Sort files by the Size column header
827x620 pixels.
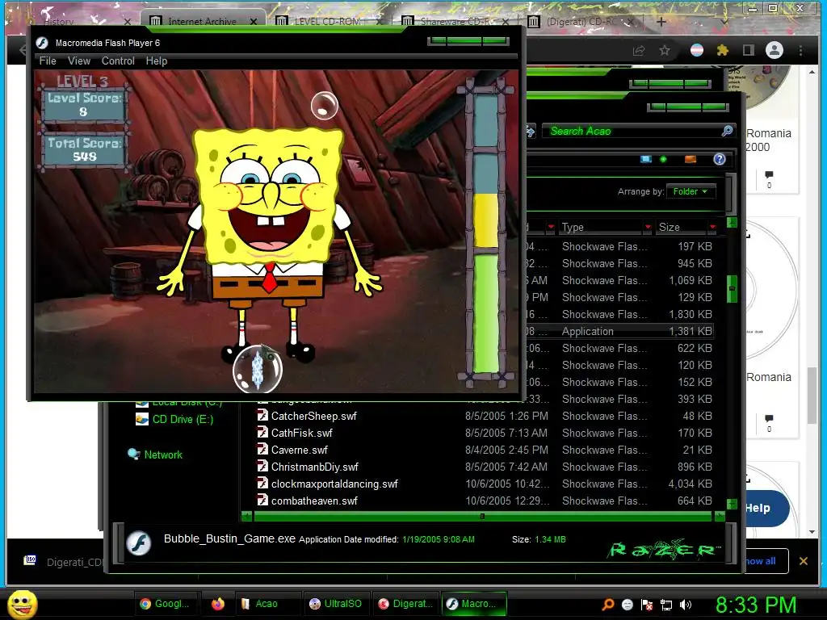[669, 227]
